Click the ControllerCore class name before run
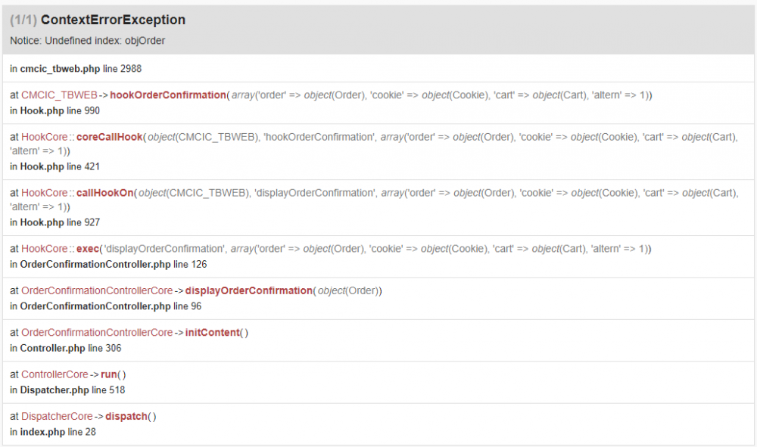This screenshot has height=447, width=757. pyautogui.click(x=55, y=374)
